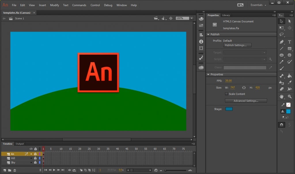Activate the Pen tool
Image resolution: width=295 pixels, height=174 pixels.
click(281, 42)
